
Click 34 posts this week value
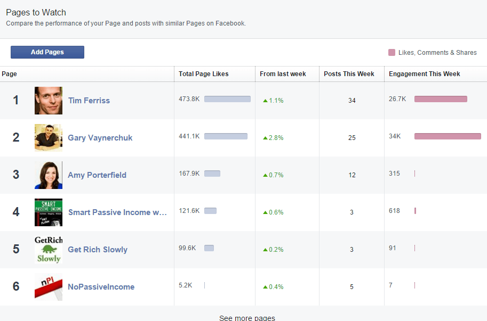[352, 101]
